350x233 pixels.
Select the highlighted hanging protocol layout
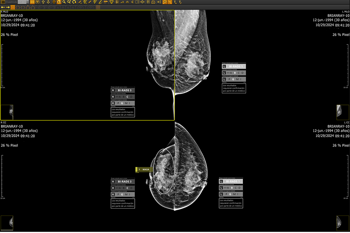pyautogui.click(x=13, y=7)
